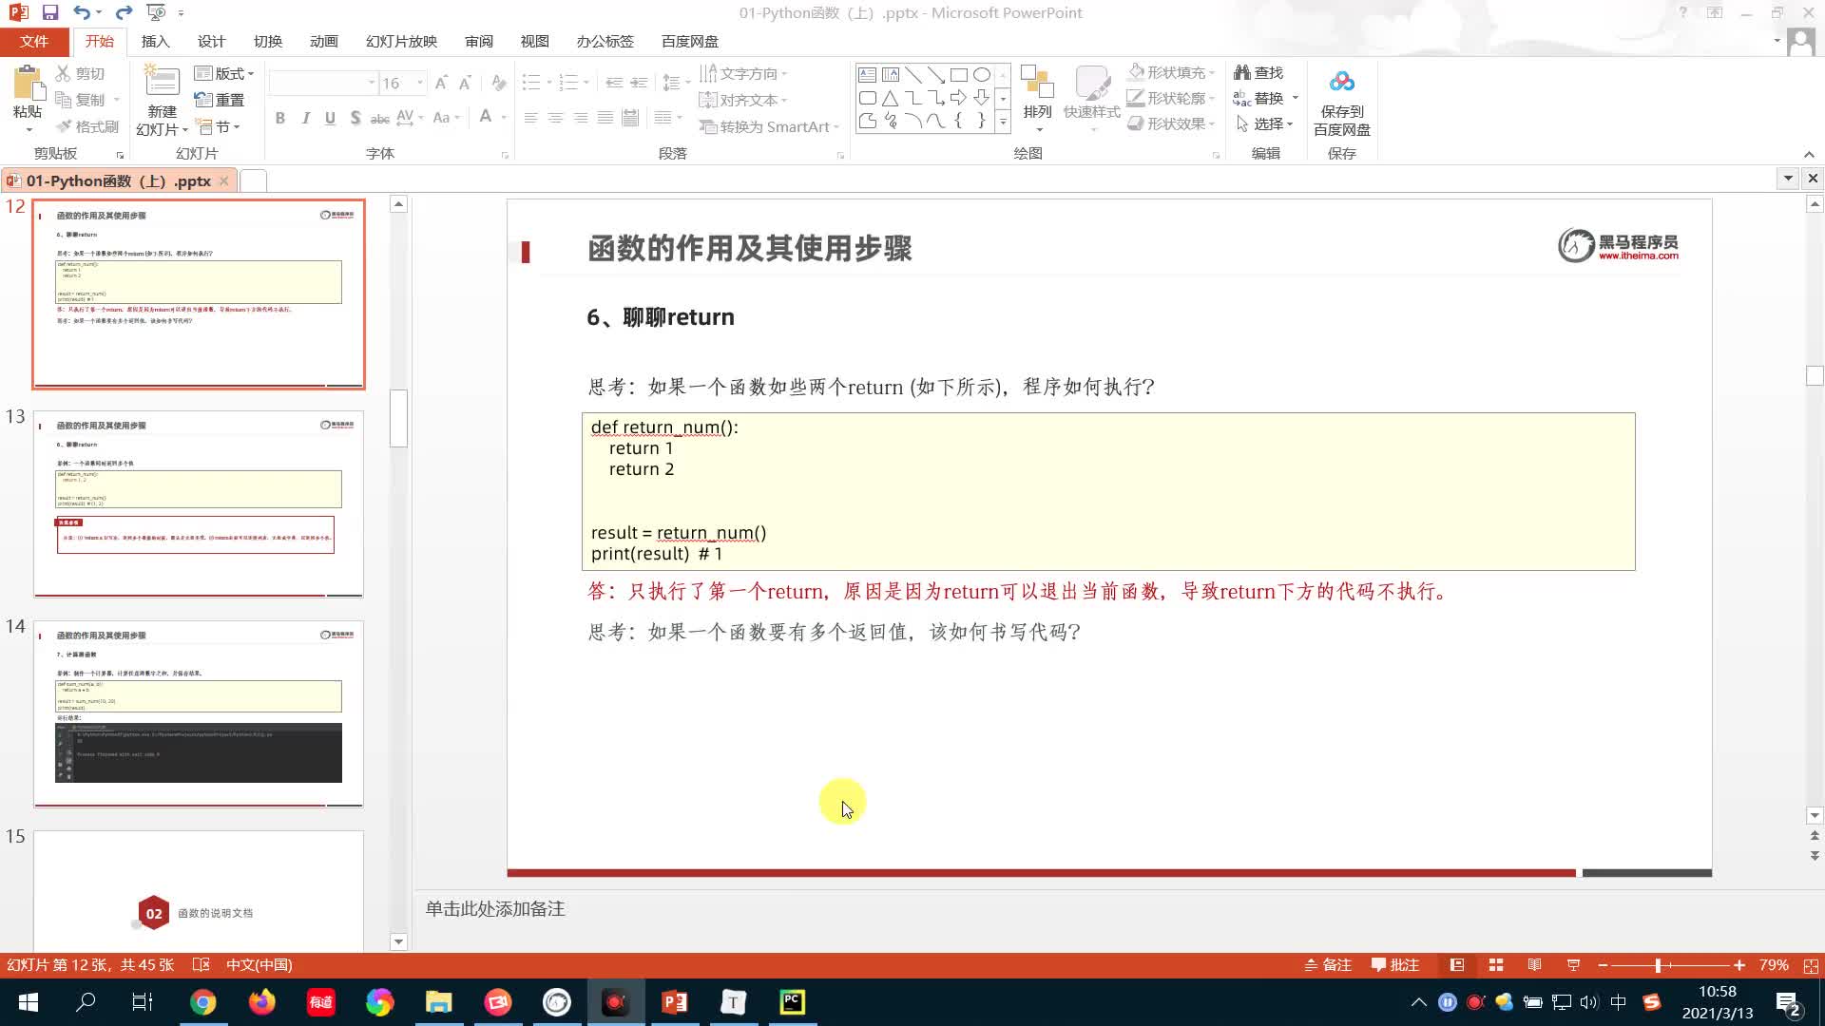Open Text Direction (文字方向) dropdown
This screenshot has width=1825, height=1026.
click(x=743, y=73)
